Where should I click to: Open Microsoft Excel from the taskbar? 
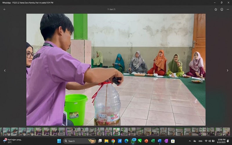coord(153,141)
